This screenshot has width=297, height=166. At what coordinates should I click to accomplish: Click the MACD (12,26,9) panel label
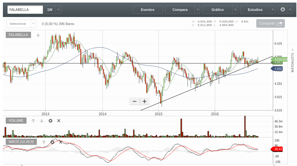(21, 142)
